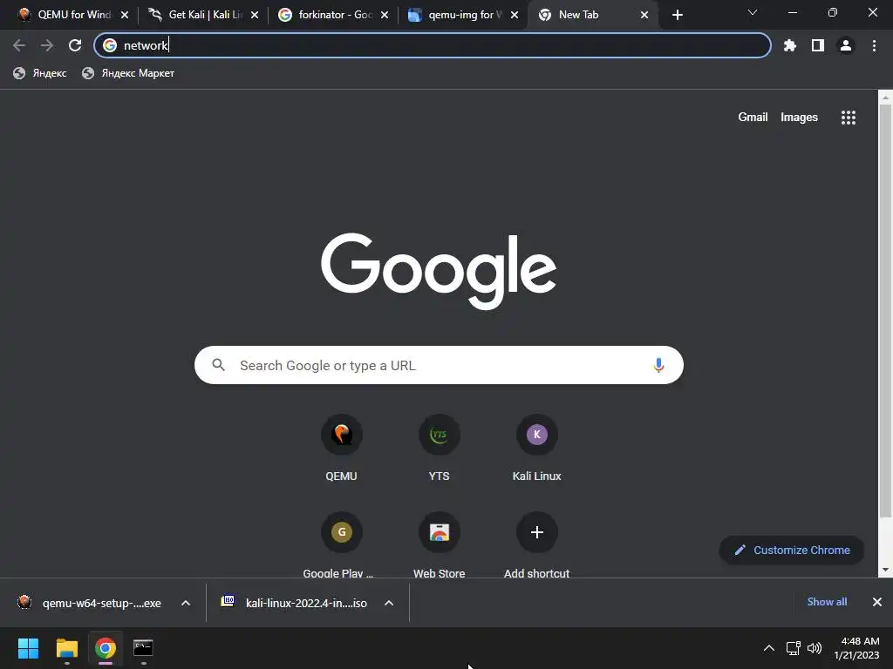Open kali-linux-2022.4 iso download

295,603
